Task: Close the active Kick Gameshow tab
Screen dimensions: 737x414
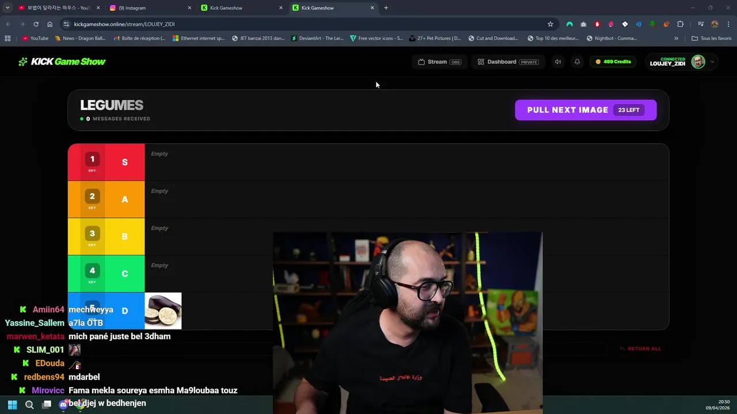Action: (x=372, y=7)
